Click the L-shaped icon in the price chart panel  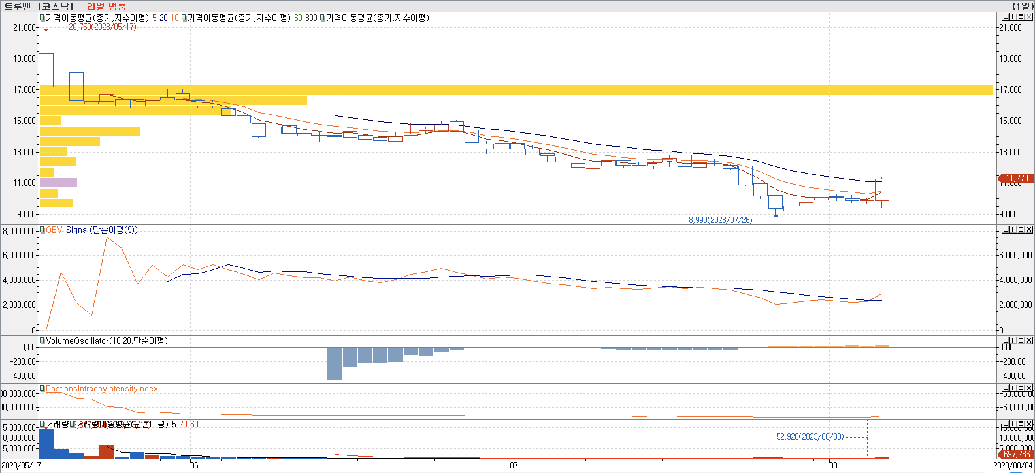(x=1006, y=17)
